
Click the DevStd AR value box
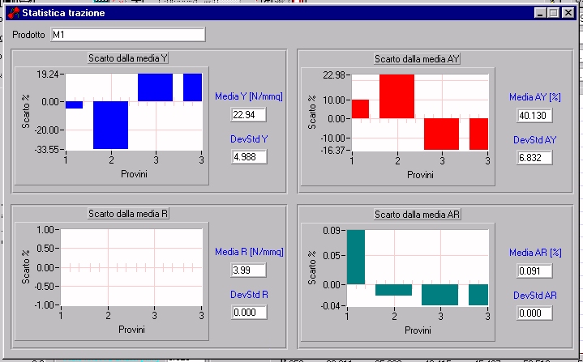[535, 313]
